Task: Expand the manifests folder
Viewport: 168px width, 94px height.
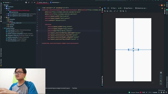Action: (5, 7)
